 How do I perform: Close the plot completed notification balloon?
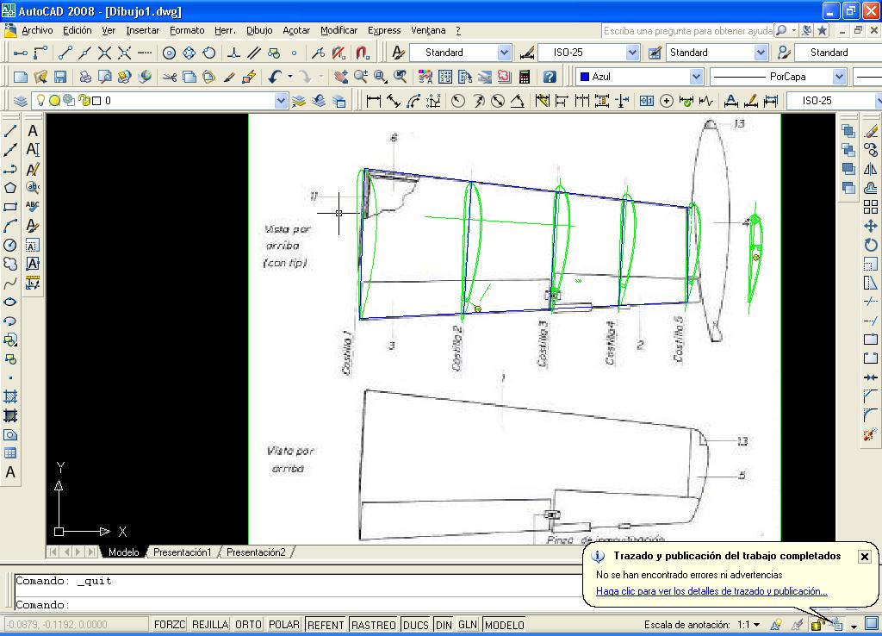tap(864, 557)
